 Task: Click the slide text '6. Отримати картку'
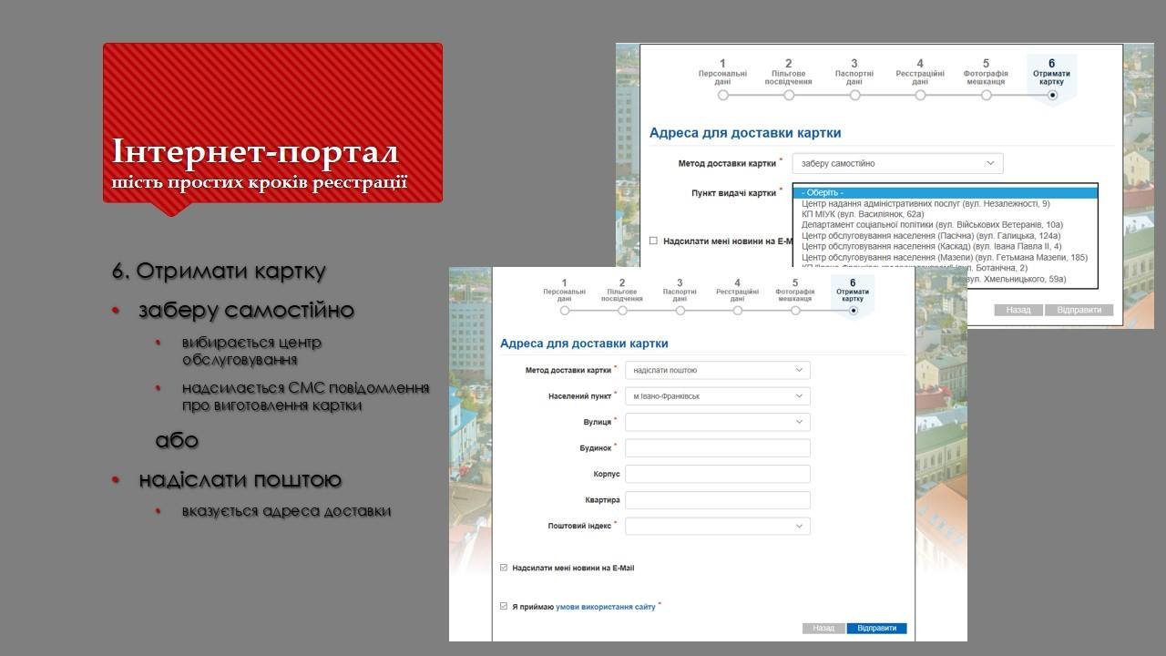[x=219, y=272]
